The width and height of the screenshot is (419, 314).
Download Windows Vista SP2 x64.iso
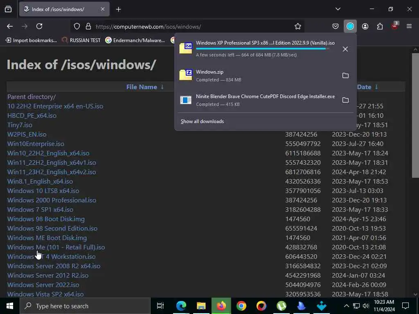tap(45, 294)
